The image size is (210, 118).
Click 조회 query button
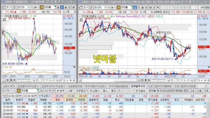pos(192,91)
